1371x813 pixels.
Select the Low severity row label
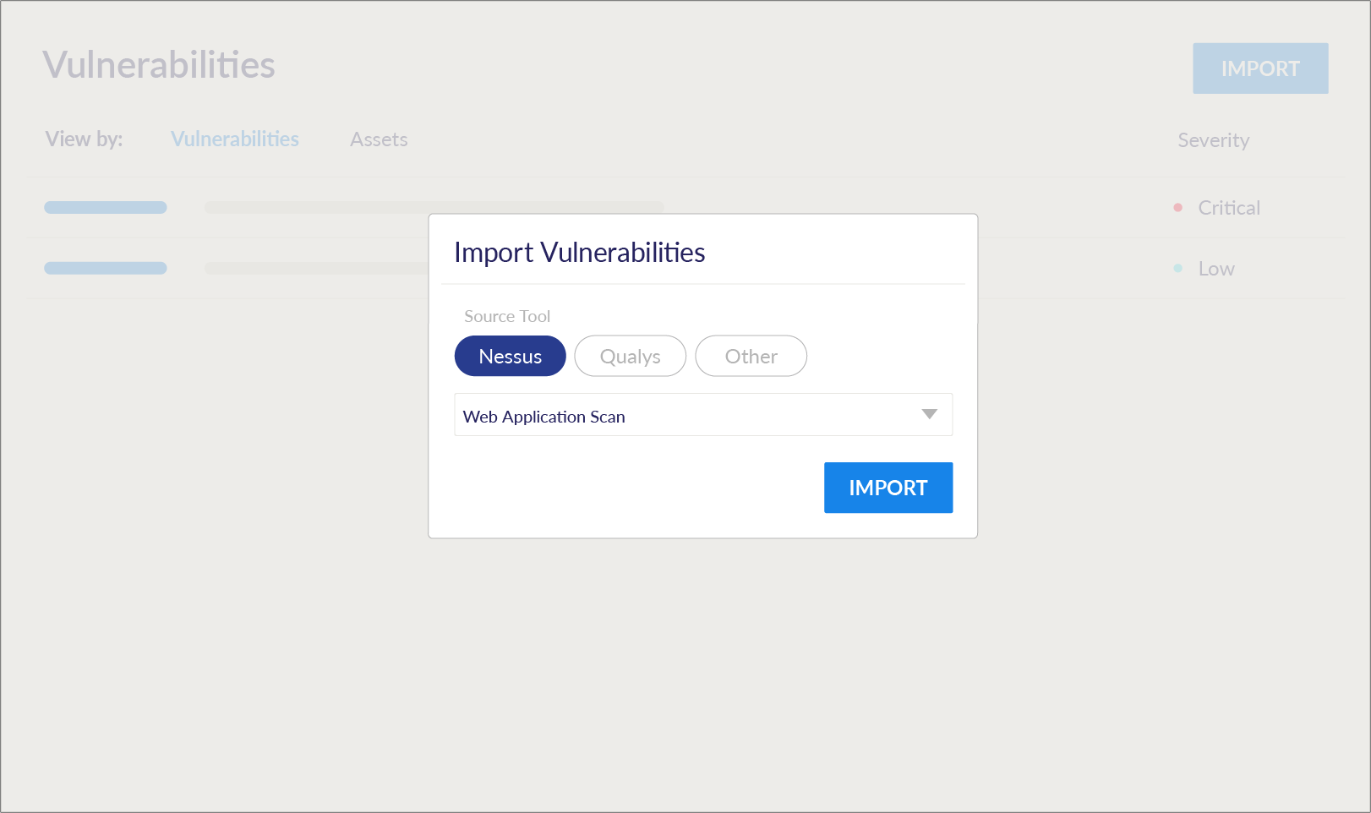point(1216,269)
